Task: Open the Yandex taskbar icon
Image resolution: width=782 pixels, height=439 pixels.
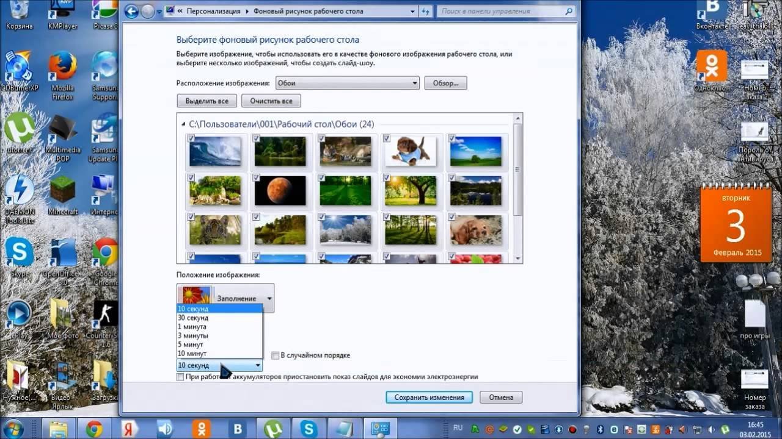Action: click(130, 429)
